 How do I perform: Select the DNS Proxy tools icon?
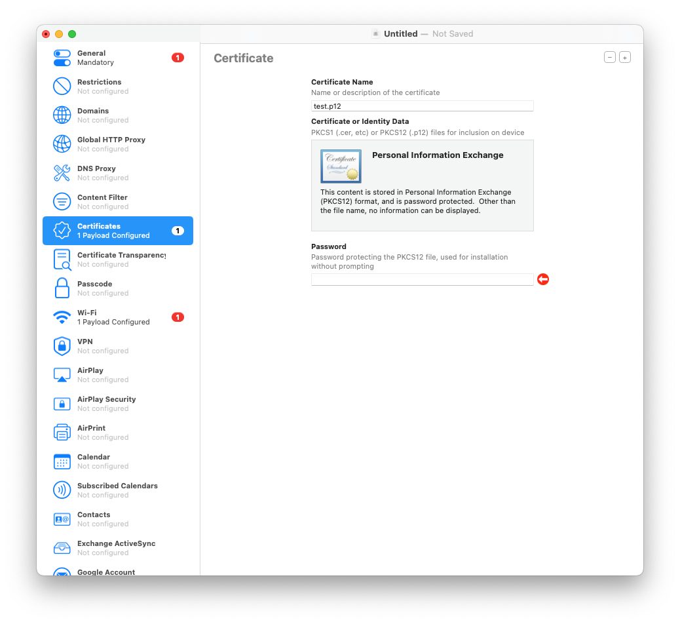coord(62,172)
